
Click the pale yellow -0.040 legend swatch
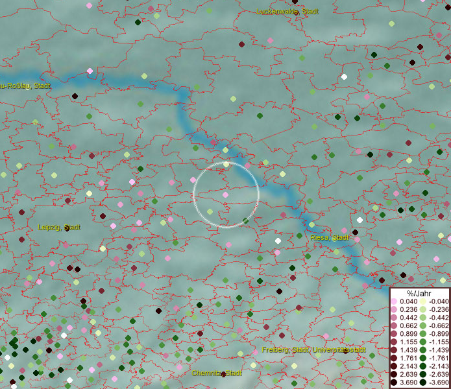coord(423,301)
